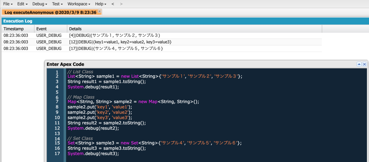This screenshot has height=162, width=369.
Task: Click code line String result2 = sample2.toString();
Action: click(107, 123)
